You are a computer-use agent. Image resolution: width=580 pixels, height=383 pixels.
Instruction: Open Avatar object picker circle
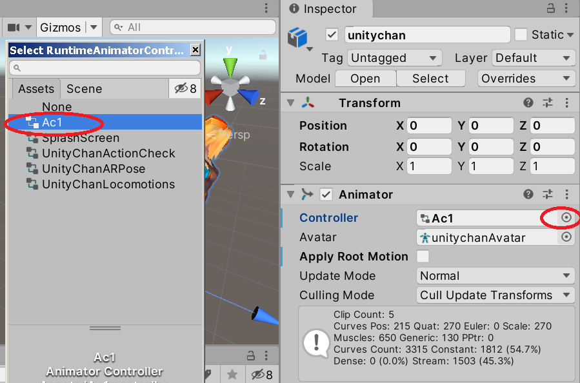[x=566, y=237]
